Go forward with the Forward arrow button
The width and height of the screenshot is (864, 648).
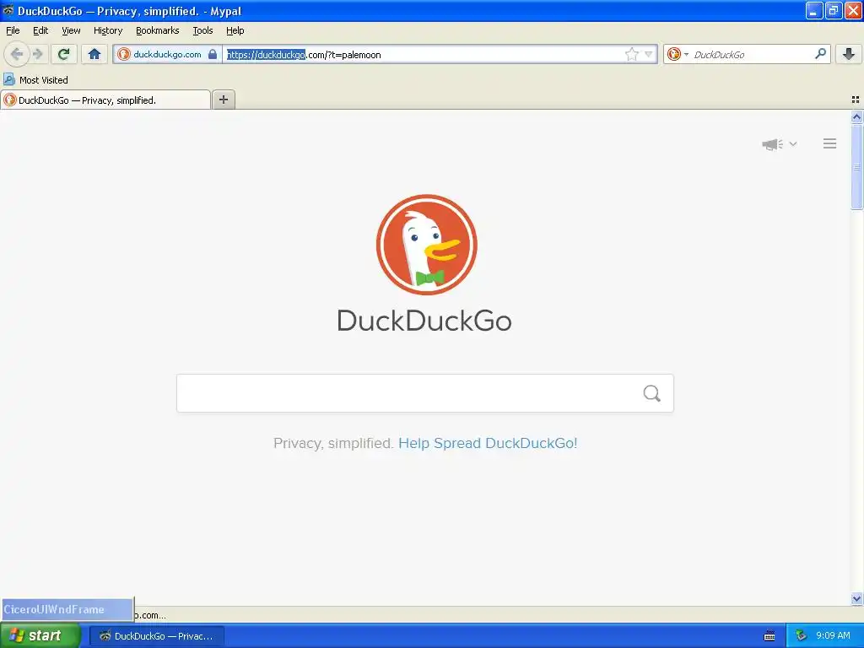(38, 54)
